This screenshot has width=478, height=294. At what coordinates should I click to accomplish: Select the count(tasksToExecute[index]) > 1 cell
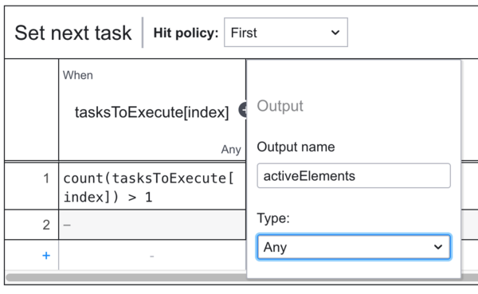point(152,187)
